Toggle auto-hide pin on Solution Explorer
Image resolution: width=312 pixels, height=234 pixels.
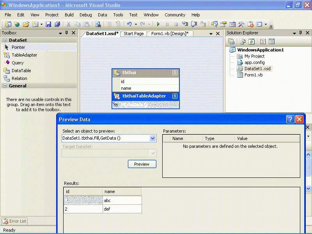300,33
